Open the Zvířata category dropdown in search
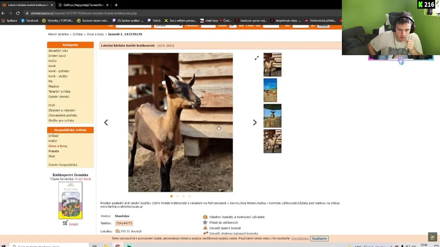The height and width of the screenshot is (247, 440). pyautogui.click(x=168, y=26)
